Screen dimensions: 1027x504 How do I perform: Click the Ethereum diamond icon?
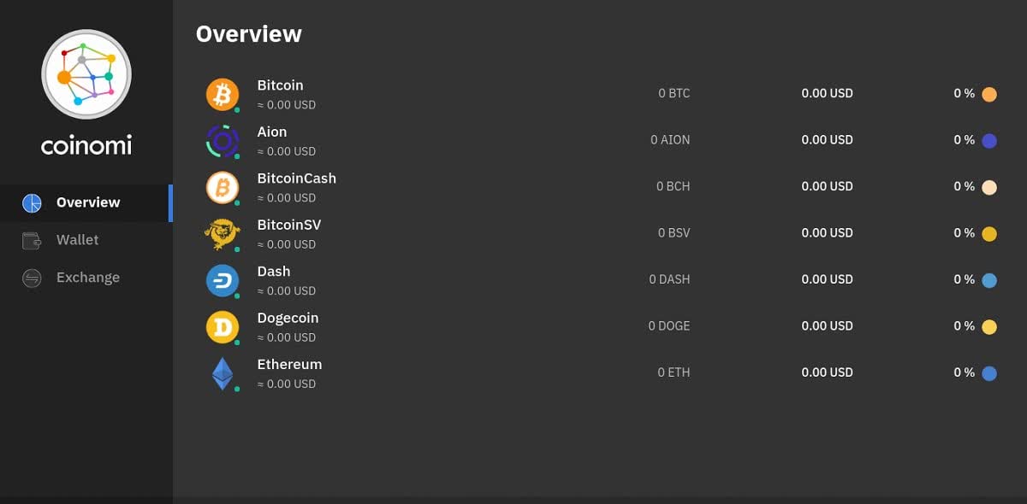[223, 373]
